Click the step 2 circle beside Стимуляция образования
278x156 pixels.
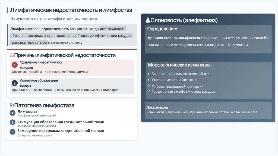click(x=12, y=123)
